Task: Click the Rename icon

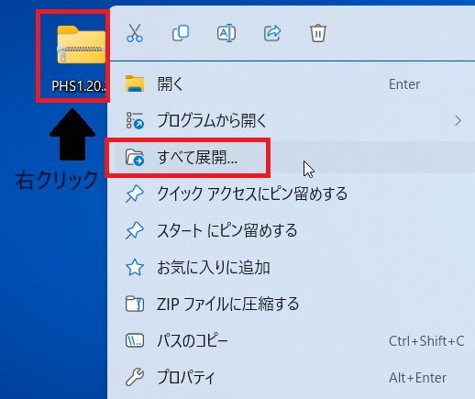Action: coord(226,33)
